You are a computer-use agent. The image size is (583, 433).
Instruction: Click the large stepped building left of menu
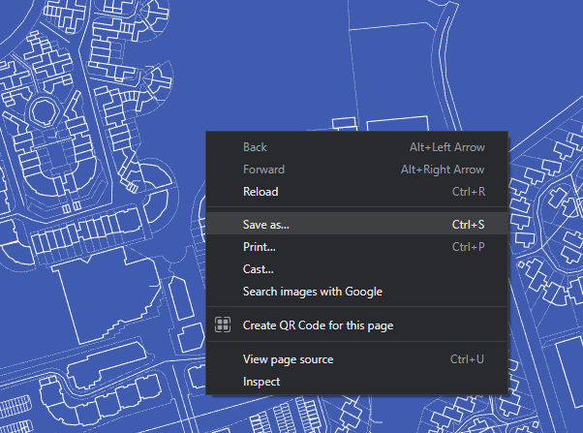coord(107,294)
